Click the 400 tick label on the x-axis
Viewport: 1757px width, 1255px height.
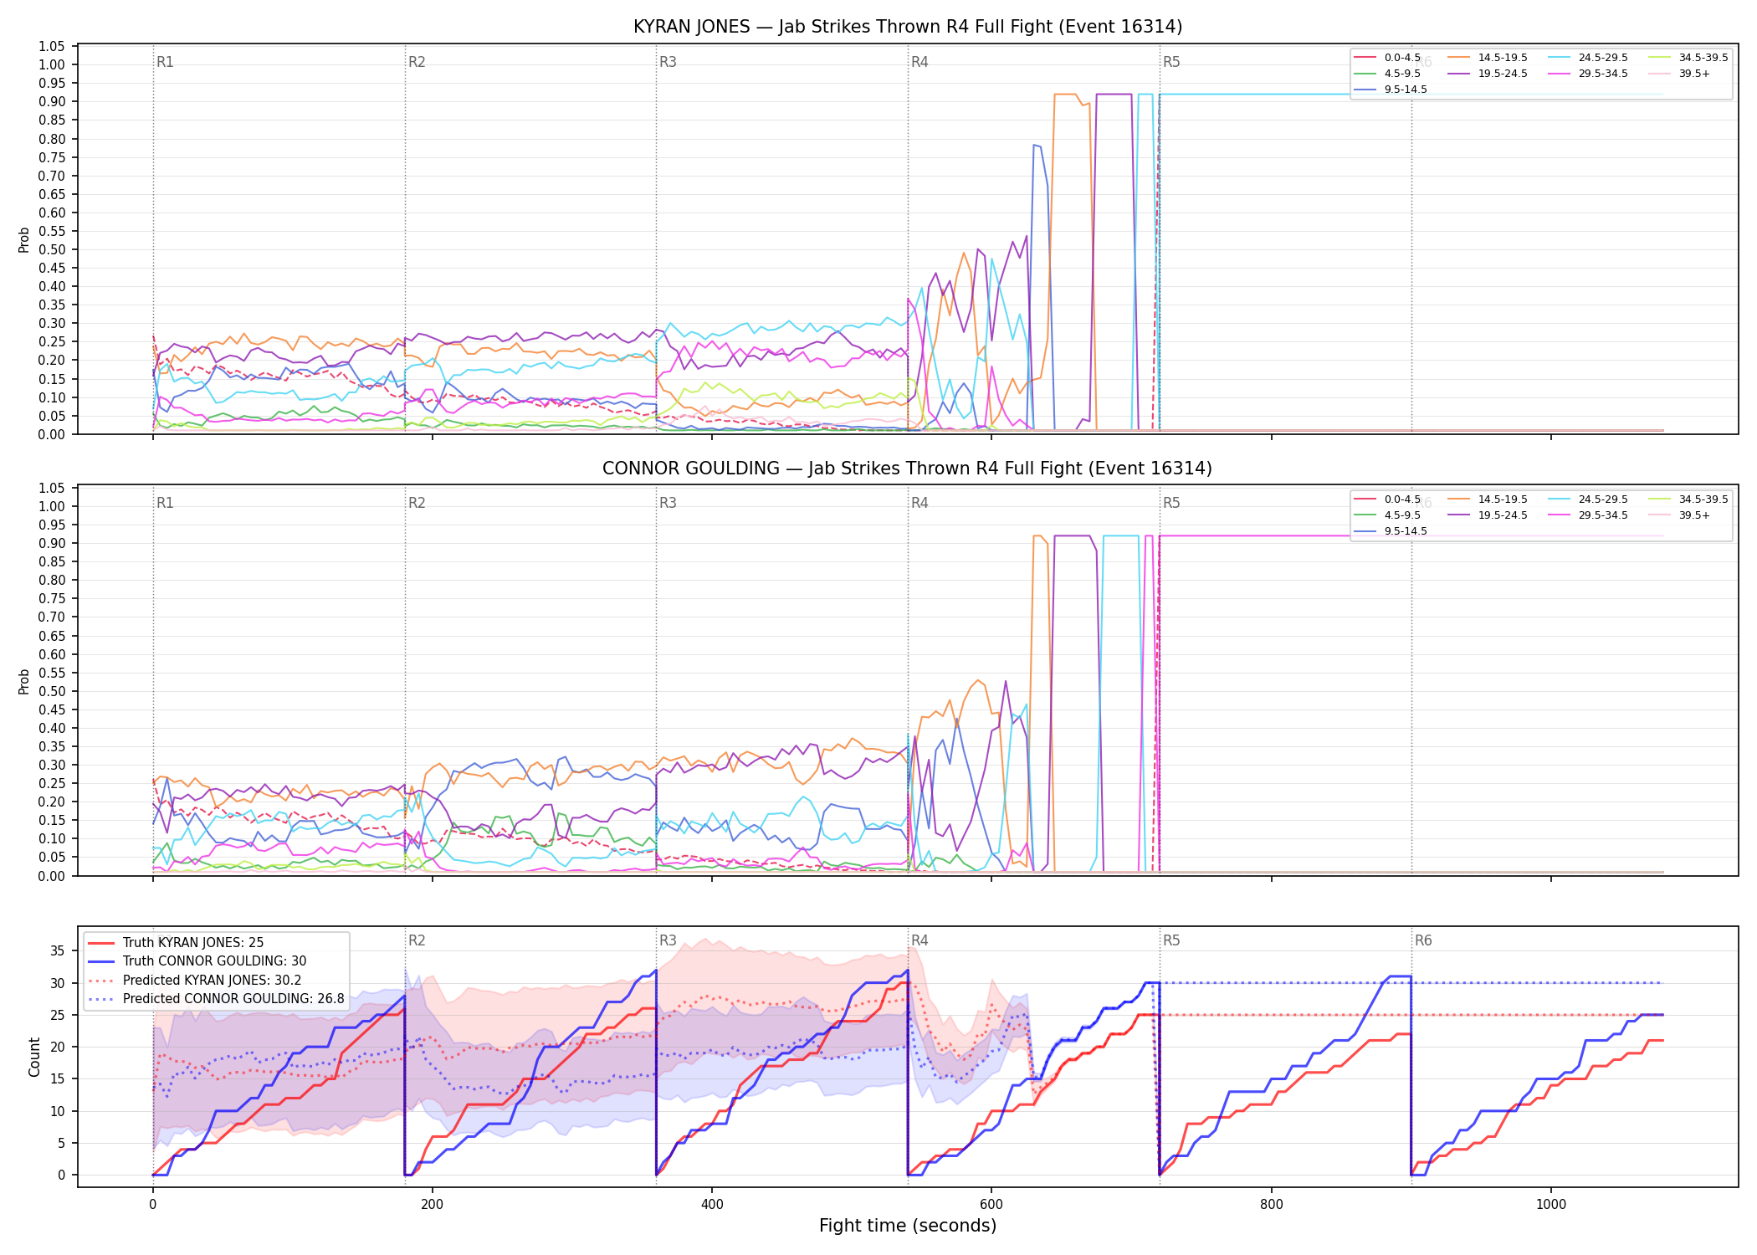pos(712,1205)
